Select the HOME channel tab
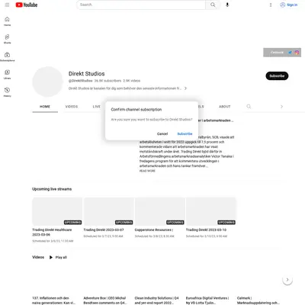The image size is (305, 305). (45, 107)
